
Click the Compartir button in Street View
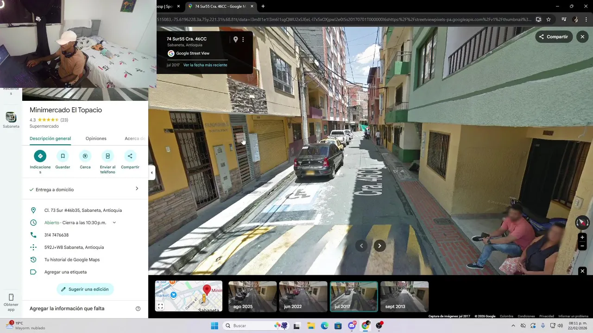point(554,37)
